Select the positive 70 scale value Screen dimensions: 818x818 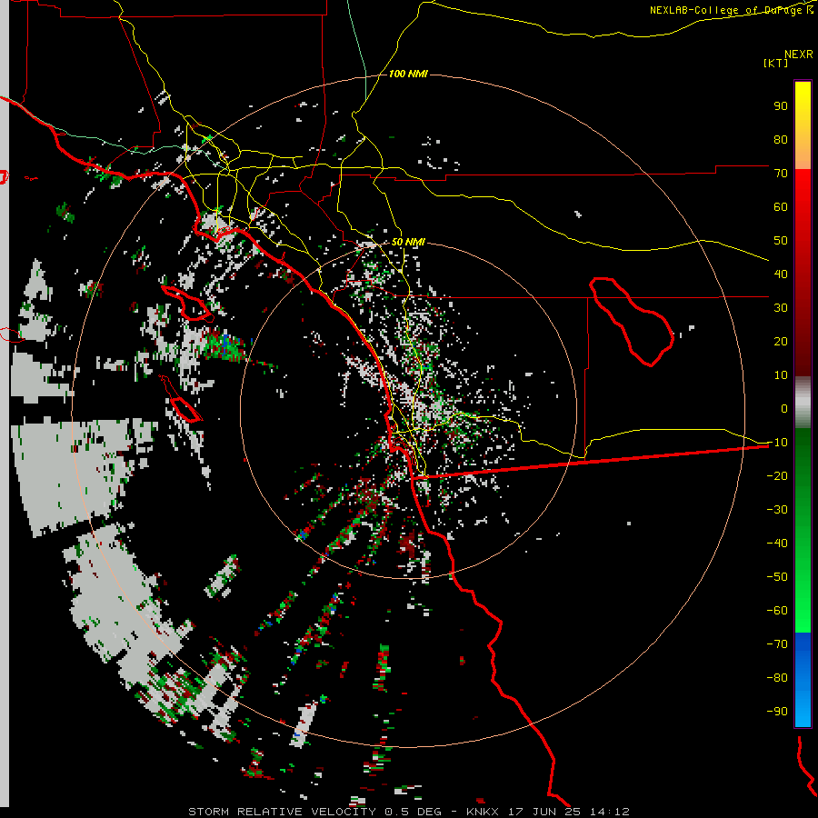[x=781, y=174]
